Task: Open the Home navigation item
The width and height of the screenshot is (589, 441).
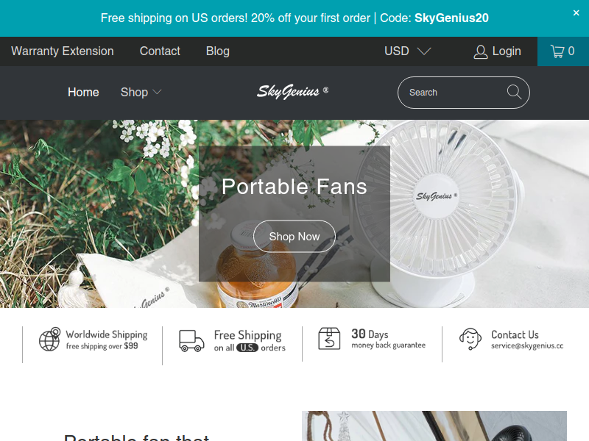Action: [83, 93]
